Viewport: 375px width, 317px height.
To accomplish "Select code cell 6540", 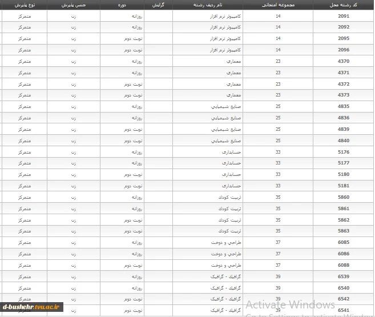I will [x=344, y=288].
